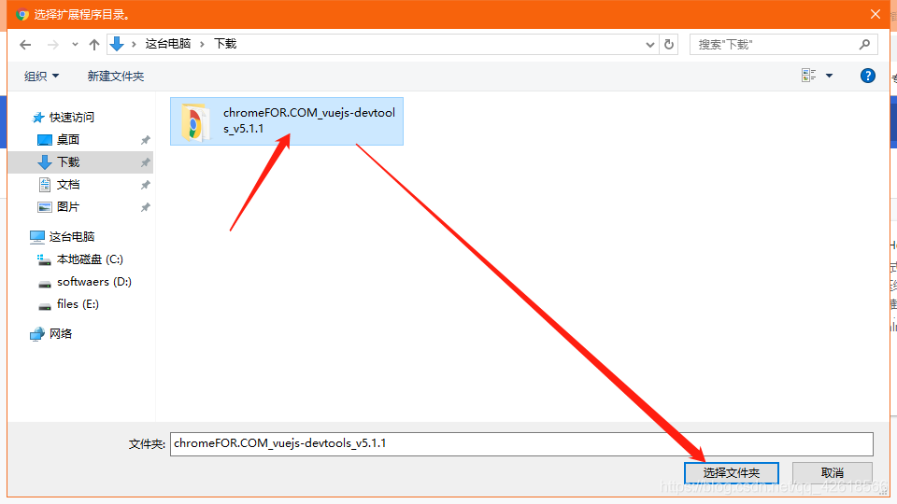897x504 pixels.
Task: Select the chromeFOR.COM_vuejs-devtools_v5.1.1 folder icon
Action: tap(194, 121)
